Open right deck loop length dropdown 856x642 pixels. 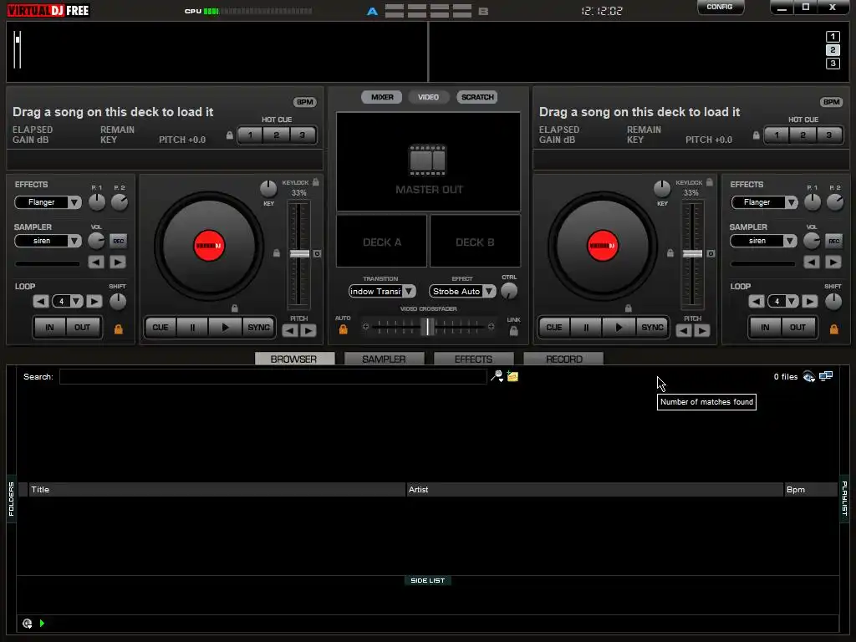792,301
